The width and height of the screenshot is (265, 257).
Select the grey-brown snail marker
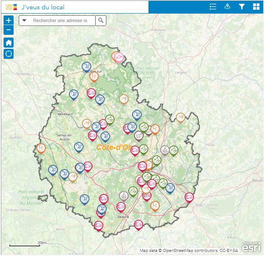click(139, 136)
